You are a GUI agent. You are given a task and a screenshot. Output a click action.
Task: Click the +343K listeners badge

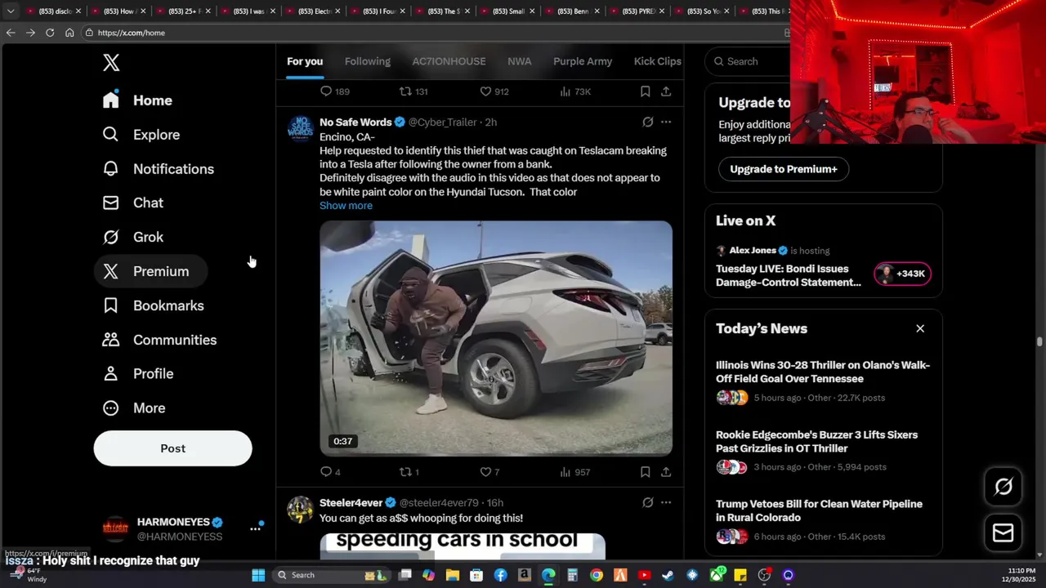(x=902, y=274)
